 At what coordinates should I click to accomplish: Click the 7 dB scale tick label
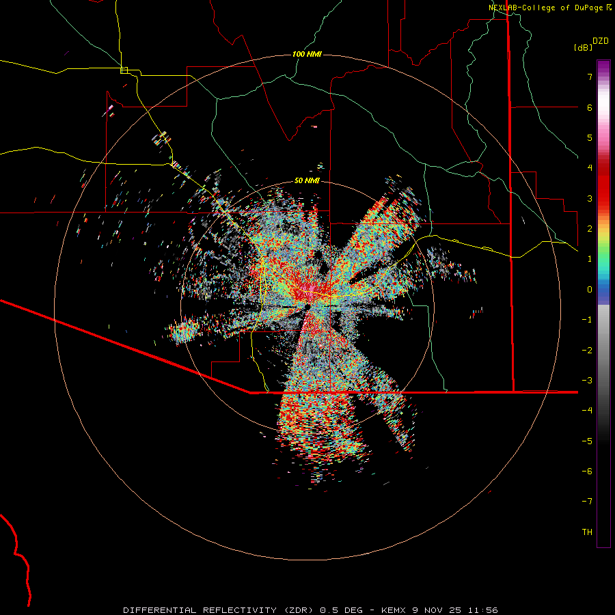click(590, 77)
